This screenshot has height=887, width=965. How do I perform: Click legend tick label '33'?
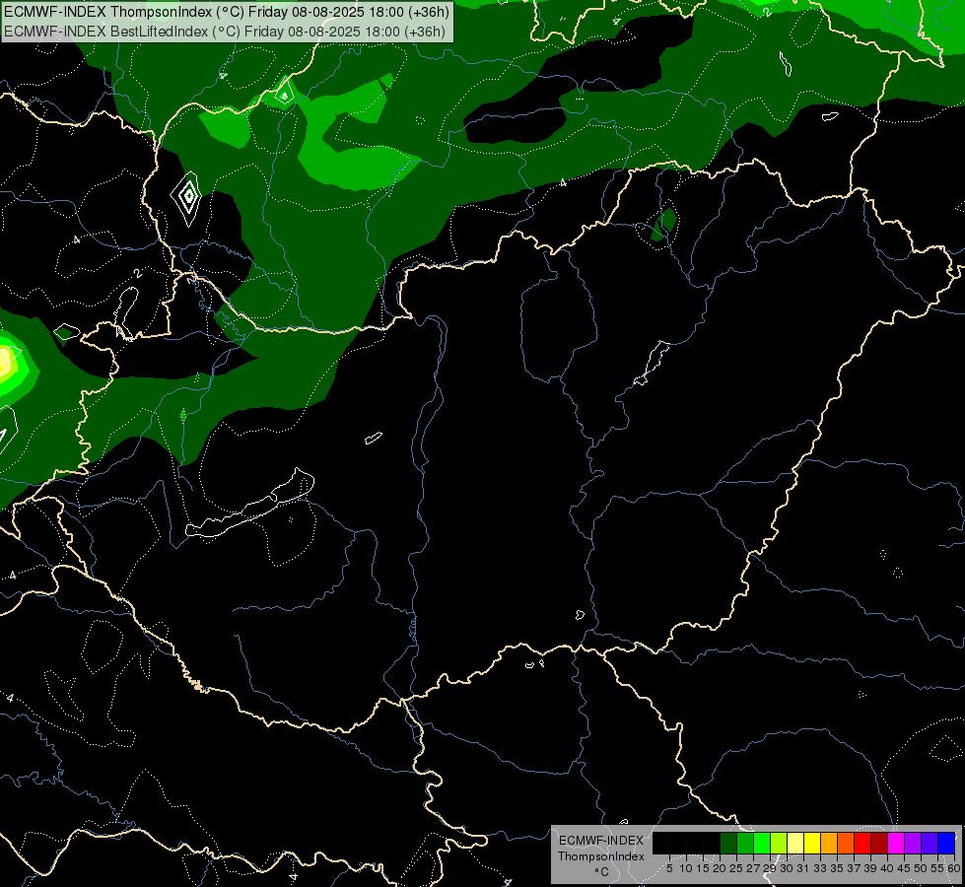coord(820,868)
